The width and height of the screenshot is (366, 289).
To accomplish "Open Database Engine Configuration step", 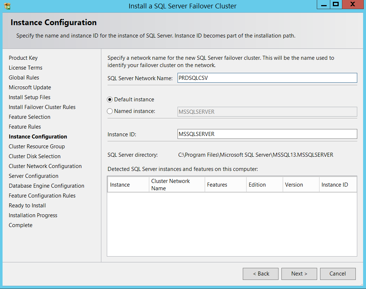I will (x=46, y=186).
